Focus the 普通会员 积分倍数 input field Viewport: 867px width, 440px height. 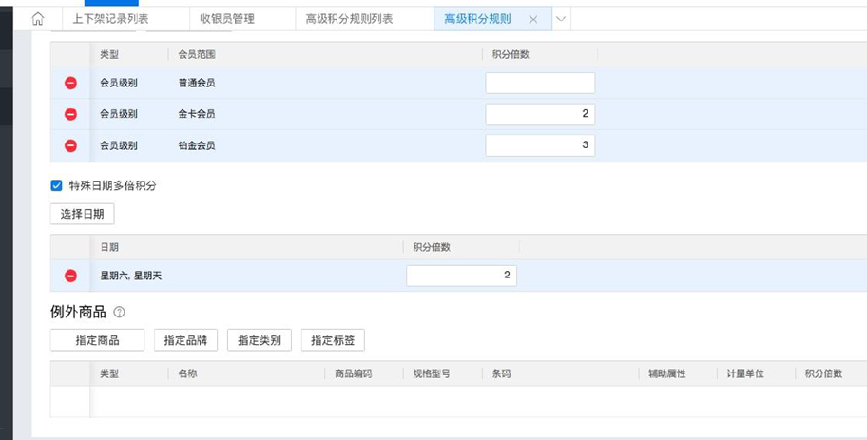click(x=540, y=84)
